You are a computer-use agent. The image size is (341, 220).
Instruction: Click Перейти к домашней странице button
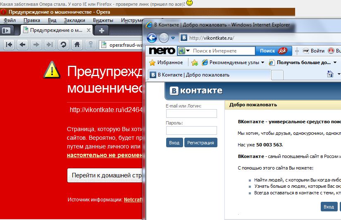pos(105,175)
